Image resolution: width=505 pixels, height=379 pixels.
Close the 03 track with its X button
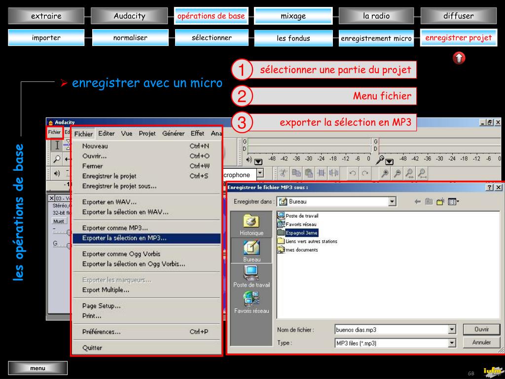click(51, 198)
